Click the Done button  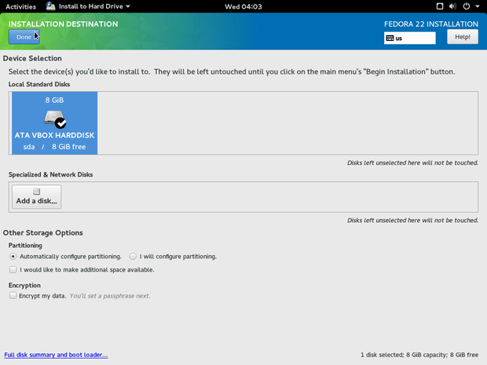[24, 37]
